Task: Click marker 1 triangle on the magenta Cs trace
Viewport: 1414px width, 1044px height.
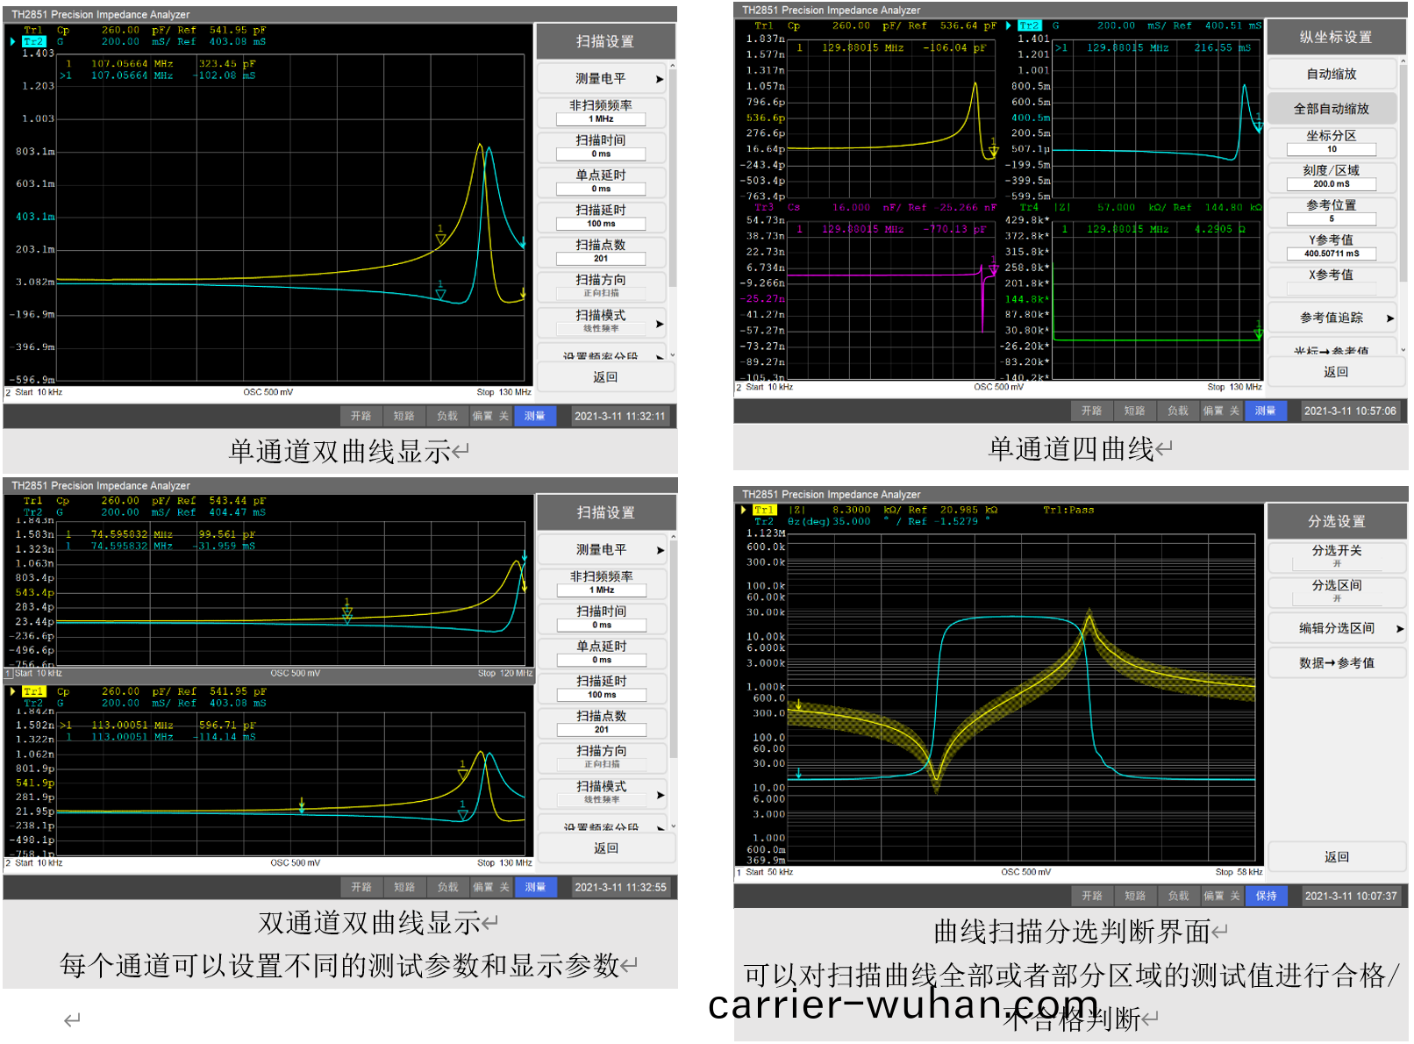Action: tap(993, 269)
